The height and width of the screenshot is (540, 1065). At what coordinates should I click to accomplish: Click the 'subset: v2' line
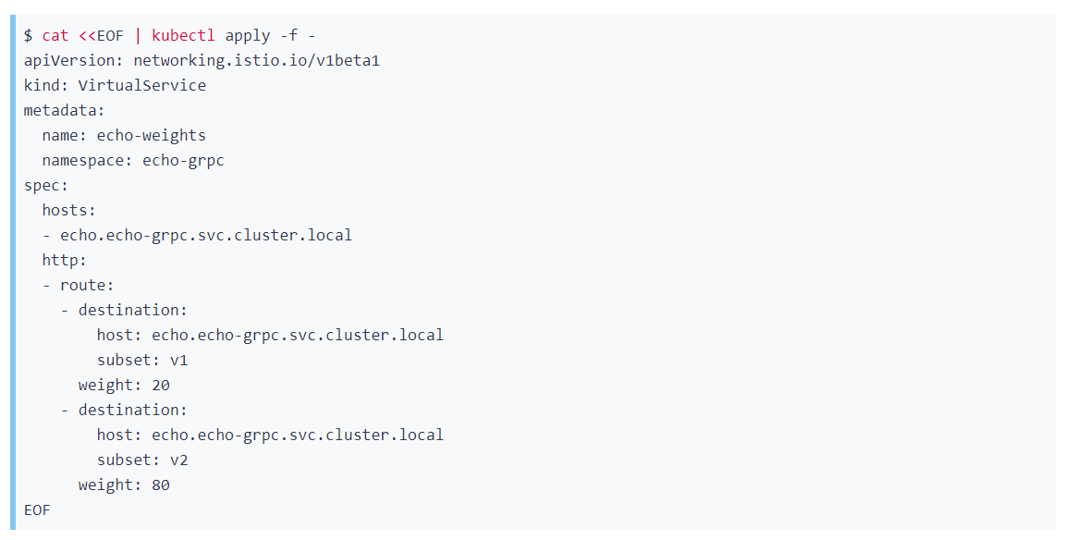pyautogui.click(x=142, y=460)
